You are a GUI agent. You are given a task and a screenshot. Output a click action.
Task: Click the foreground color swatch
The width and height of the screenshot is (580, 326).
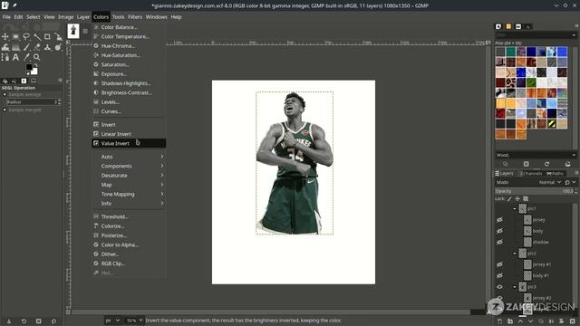[x=28, y=67]
